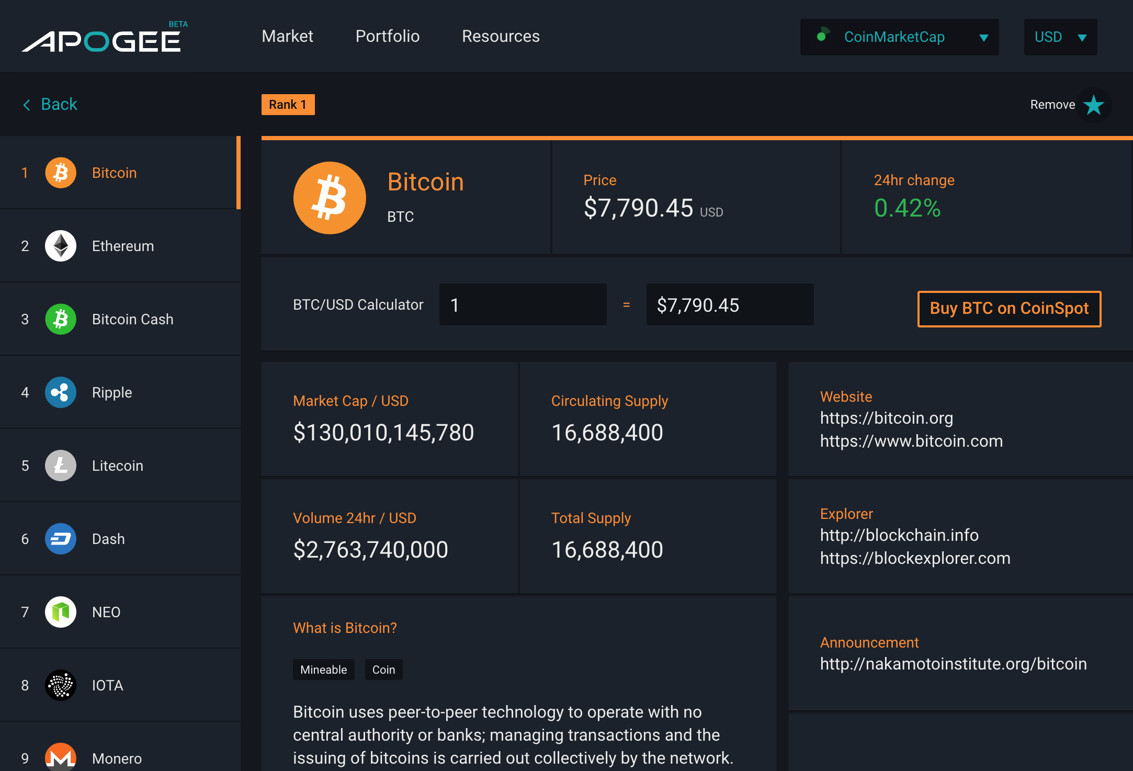The image size is (1133, 771).
Task: Click the Coin tag badge
Action: pos(383,670)
